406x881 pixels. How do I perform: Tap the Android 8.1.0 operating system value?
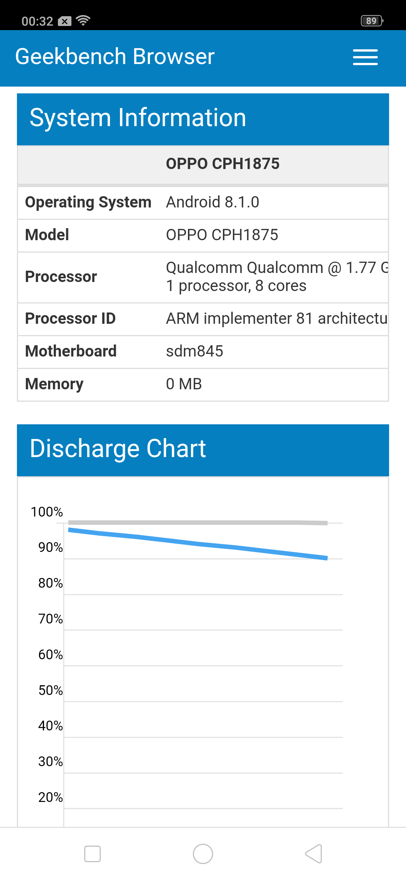pyautogui.click(x=212, y=202)
